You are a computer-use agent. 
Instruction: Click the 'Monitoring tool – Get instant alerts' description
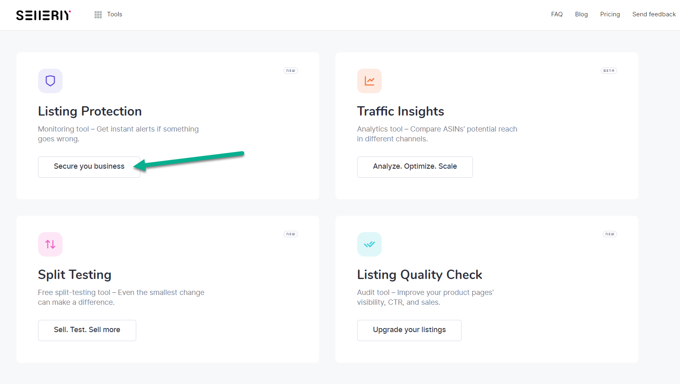118,134
